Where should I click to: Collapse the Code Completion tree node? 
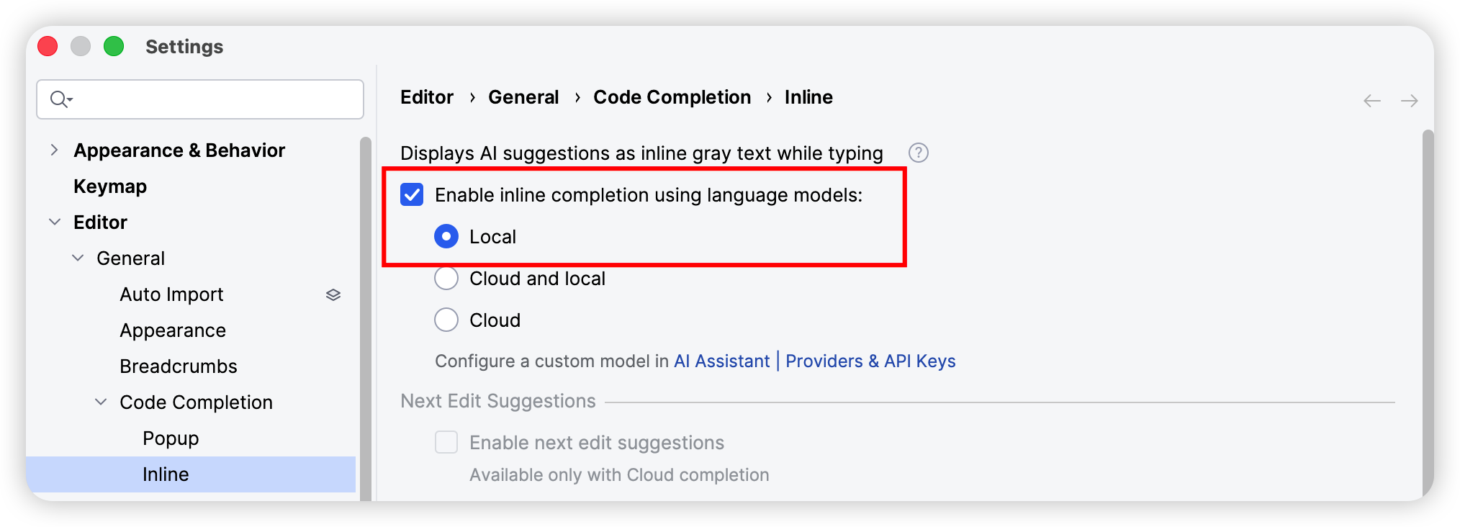101,402
